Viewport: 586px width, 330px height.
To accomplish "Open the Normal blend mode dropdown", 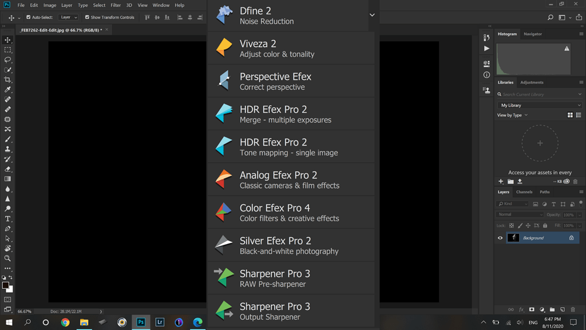I will pyautogui.click(x=520, y=214).
